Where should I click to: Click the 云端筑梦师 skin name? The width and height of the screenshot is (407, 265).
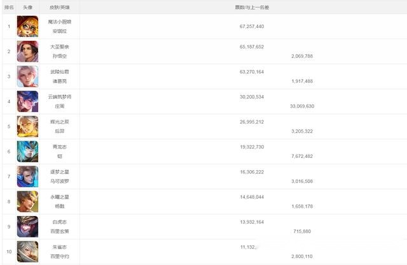(60, 97)
